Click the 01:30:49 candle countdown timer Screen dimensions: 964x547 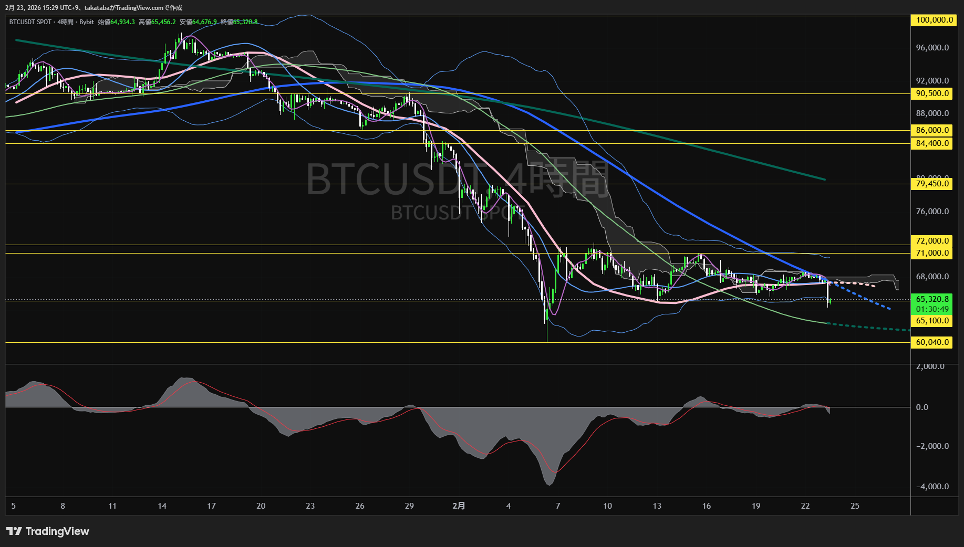coord(931,309)
